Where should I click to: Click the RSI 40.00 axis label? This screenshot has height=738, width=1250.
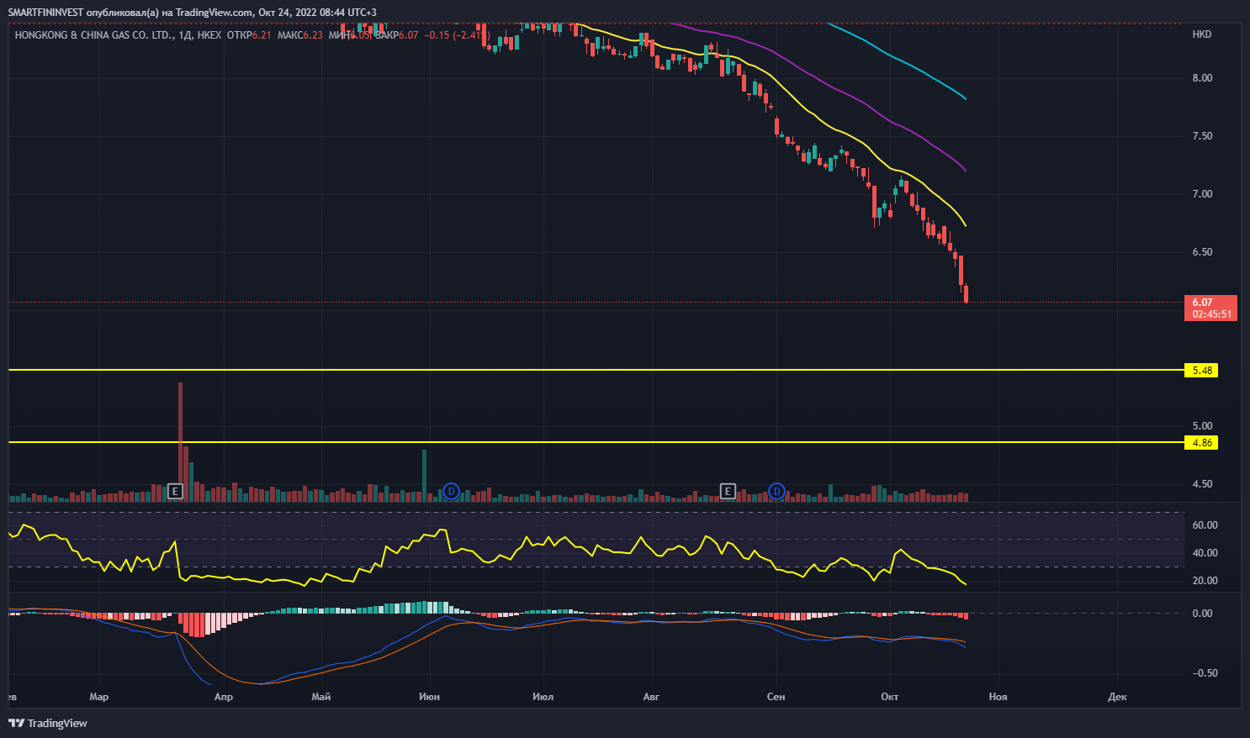click(x=1205, y=553)
